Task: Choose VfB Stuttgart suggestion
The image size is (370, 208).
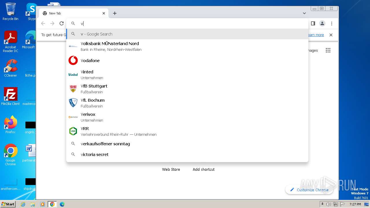Action: point(187,89)
